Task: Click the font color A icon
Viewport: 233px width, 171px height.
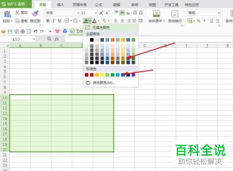Action: coord(95,21)
